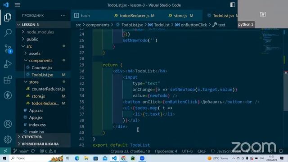The height and width of the screenshot is (162, 288).
Task: Open the weather widget 27°C Sunny
Action: tap(217, 158)
